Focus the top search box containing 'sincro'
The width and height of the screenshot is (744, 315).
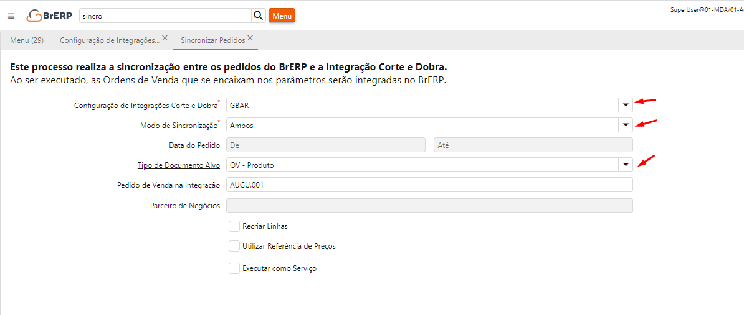pyautogui.click(x=165, y=16)
